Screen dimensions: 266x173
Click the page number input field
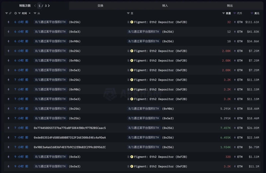(x=40, y=6)
